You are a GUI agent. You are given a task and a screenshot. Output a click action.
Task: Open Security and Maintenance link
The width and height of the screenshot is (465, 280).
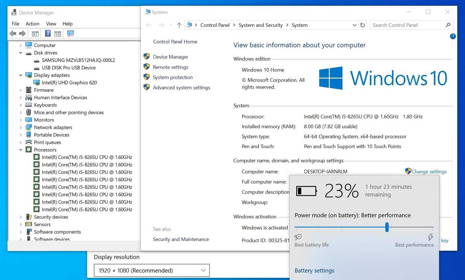(181, 239)
